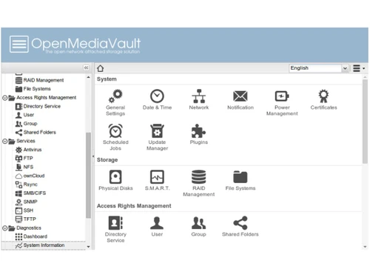Select Dashboard under Diagnostics
370x278 pixels.
coord(31,236)
